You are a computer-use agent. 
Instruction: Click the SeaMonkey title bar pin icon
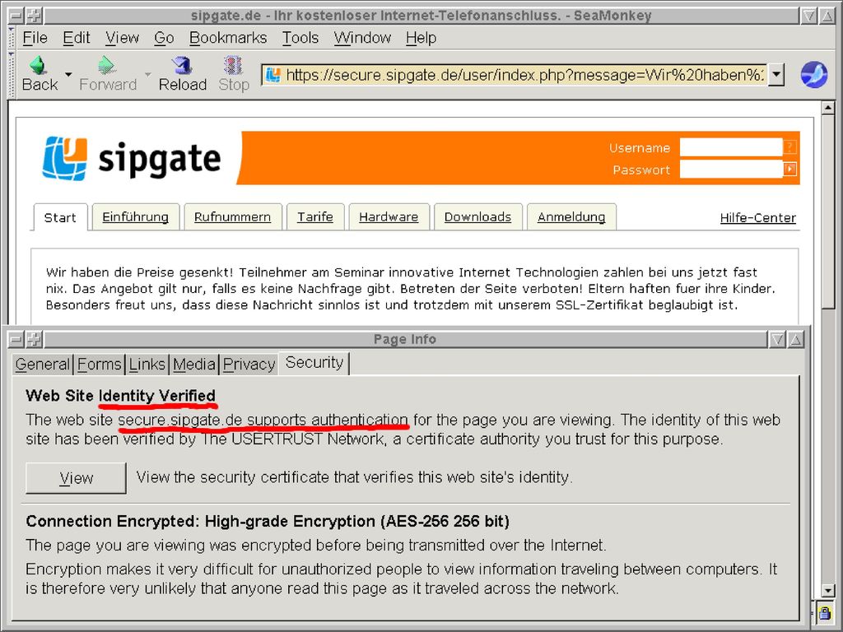34,16
